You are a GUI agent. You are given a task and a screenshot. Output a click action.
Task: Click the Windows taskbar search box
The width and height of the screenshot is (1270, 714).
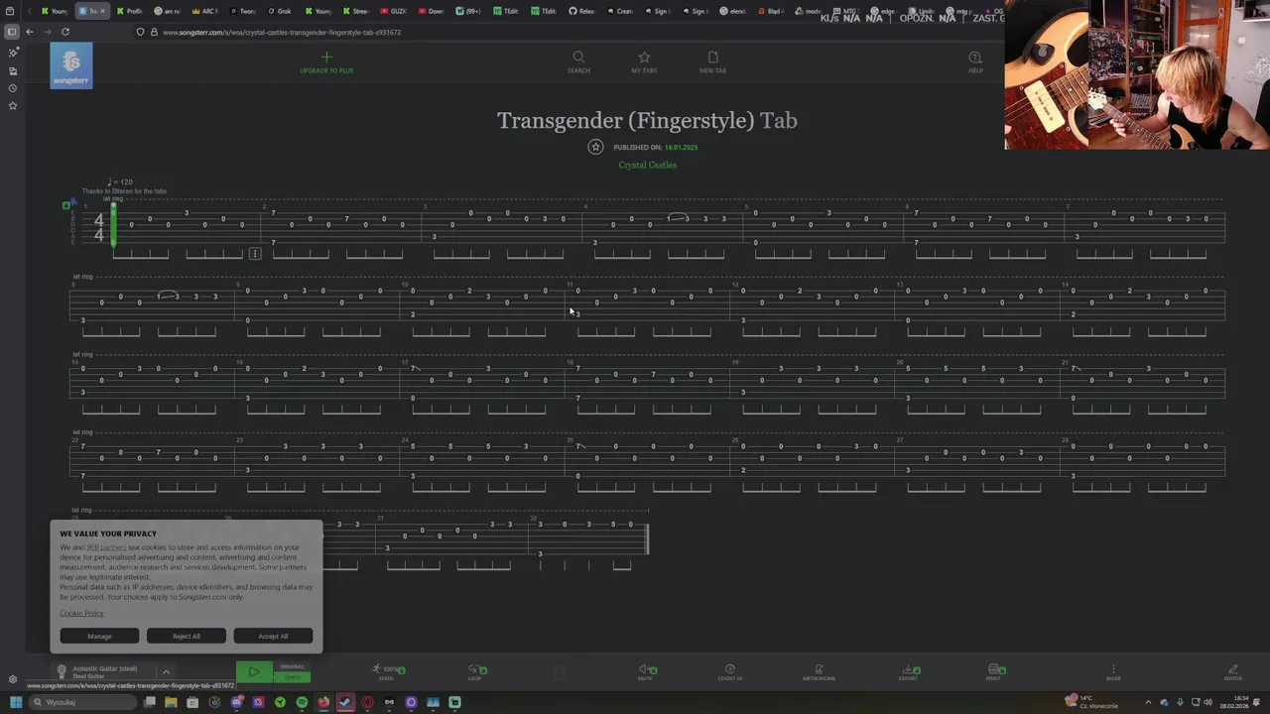tap(83, 702)
